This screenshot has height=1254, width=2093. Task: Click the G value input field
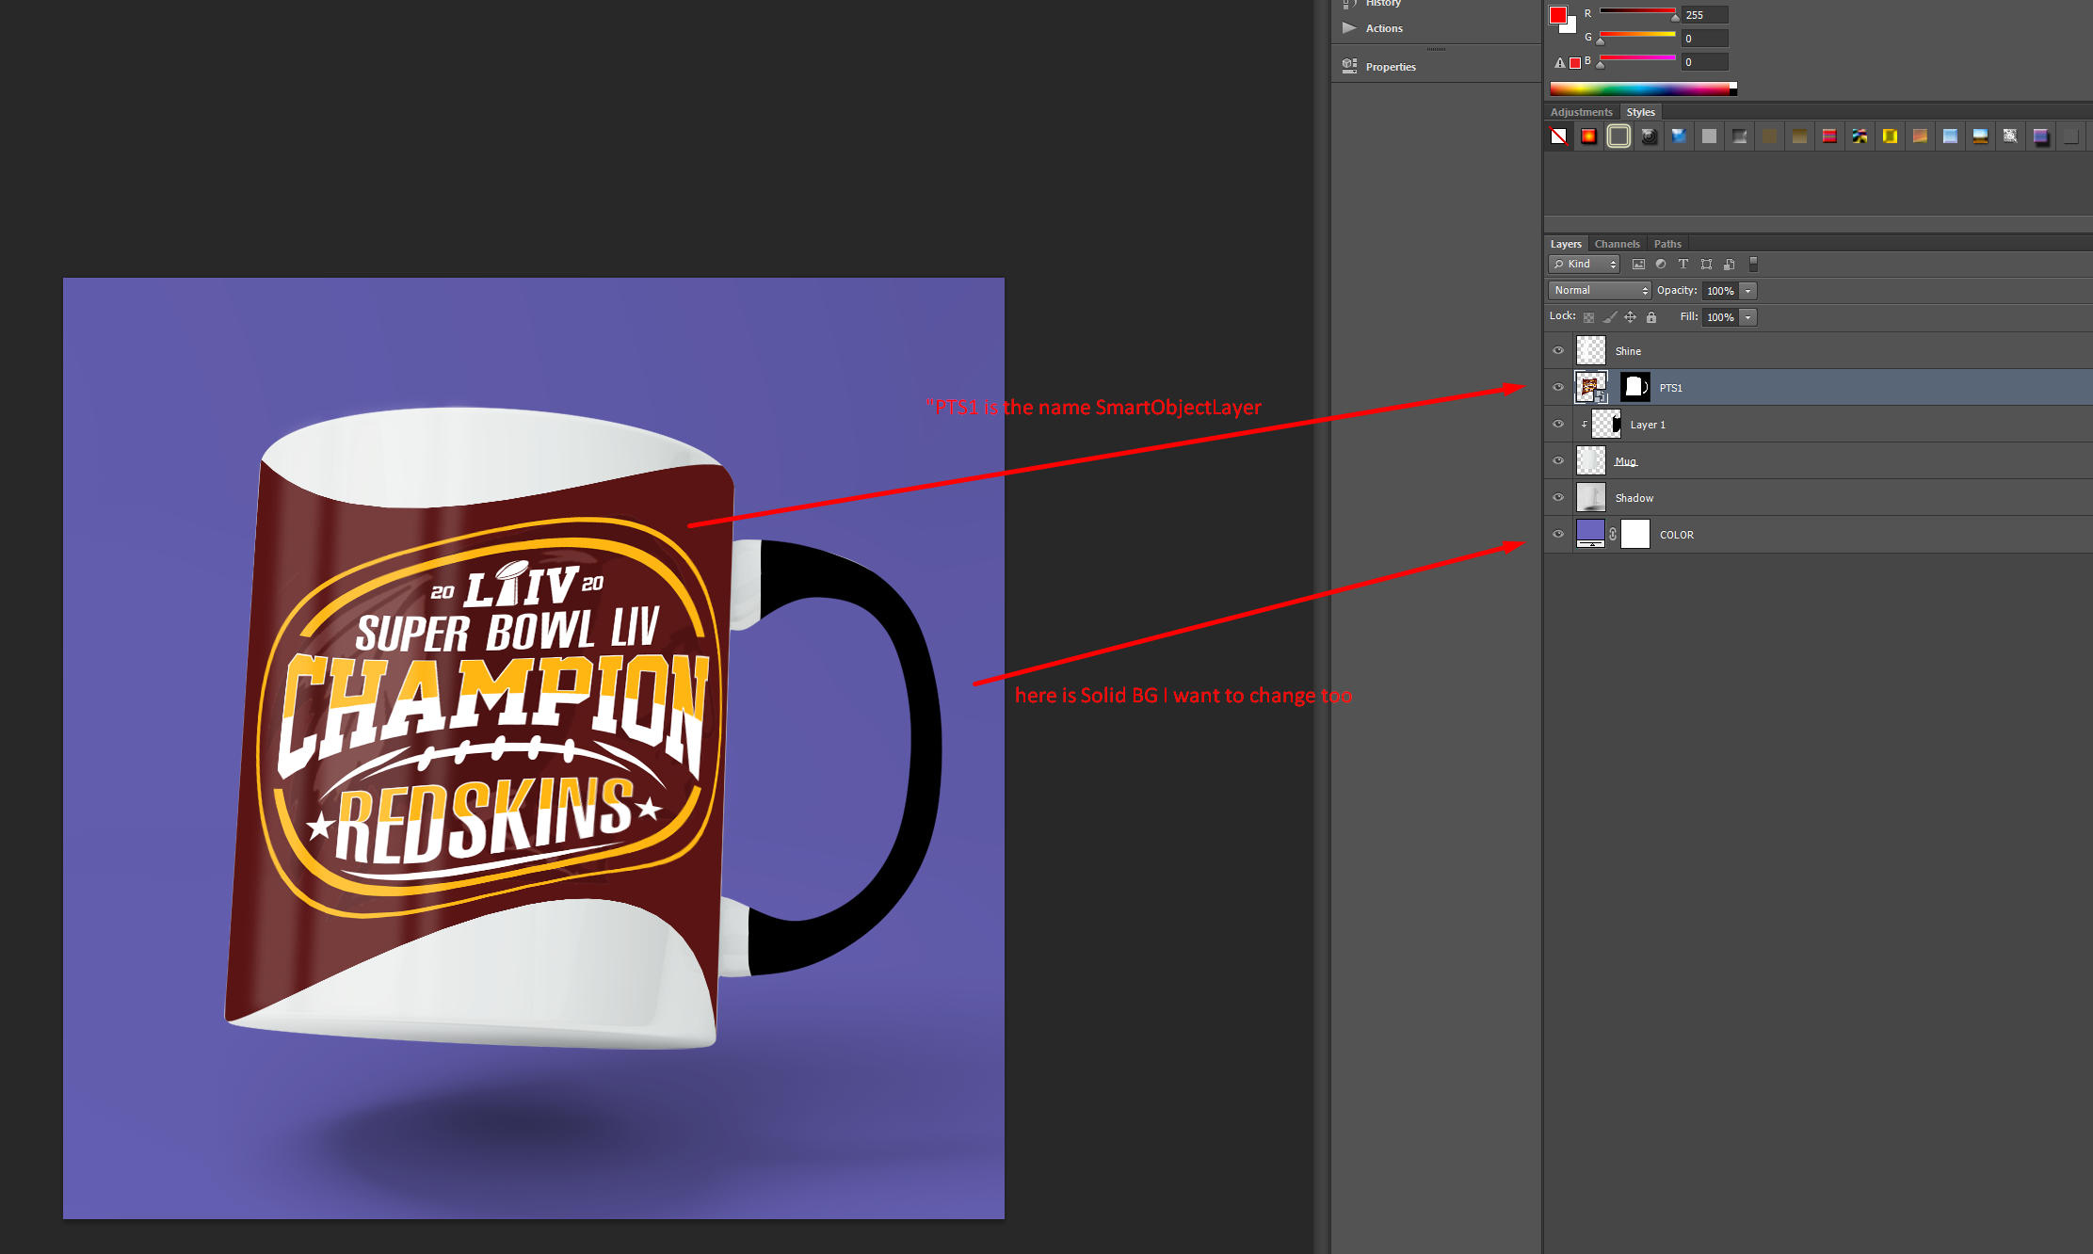tap(1705, 39)
